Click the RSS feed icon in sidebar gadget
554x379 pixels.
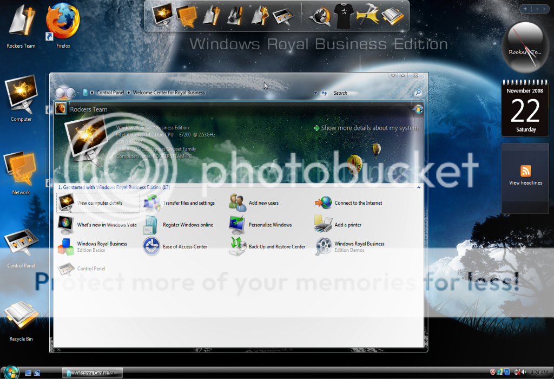(526, 171)
